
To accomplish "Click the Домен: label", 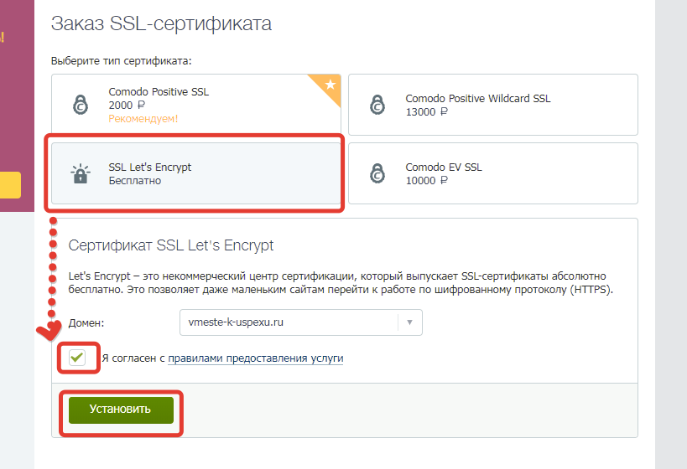I will (86, 323).
